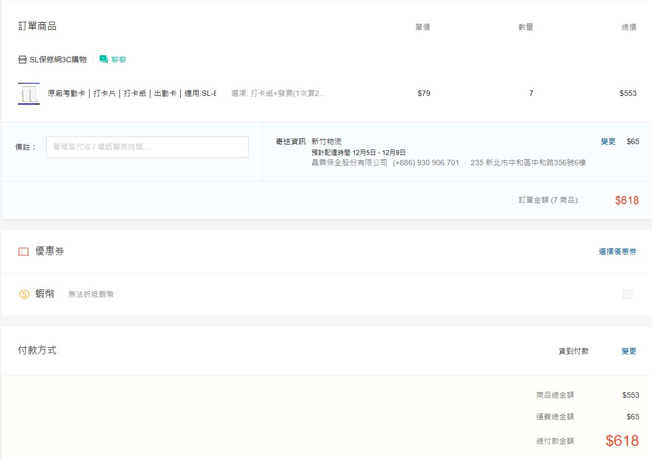Viewport: 652px width, 460px height.
Task: Click the product option text 選項: 打卡紙+發票
Action: tap(278, 93)
